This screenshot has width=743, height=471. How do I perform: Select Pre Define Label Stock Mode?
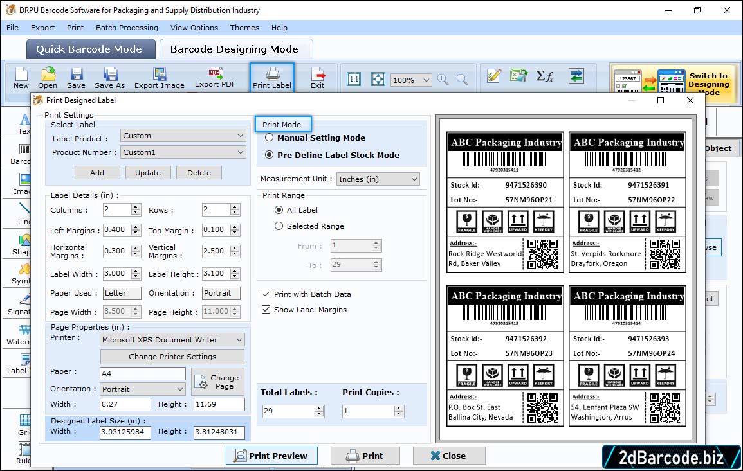pyautogui.click(x=269, y=155)
